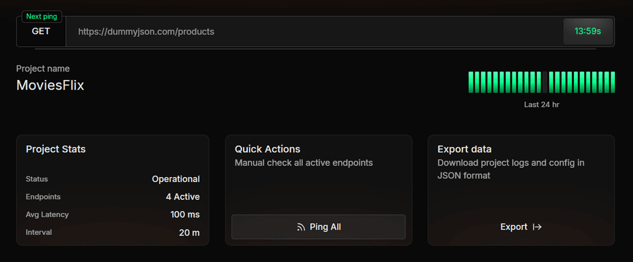Select the MoviesFlix project name
Viewport: 633px width, 262px height.
[x=50, y=85]
